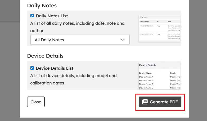207x121 pixels.
Task: Click the device details description about calibration dates
Action: point(73,79)
